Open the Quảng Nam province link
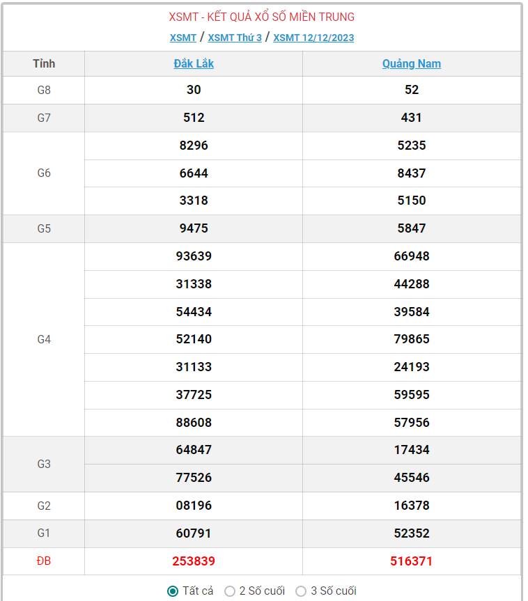Screen dimensions: 528x601 pyautogui.click(x=412, y=64)
